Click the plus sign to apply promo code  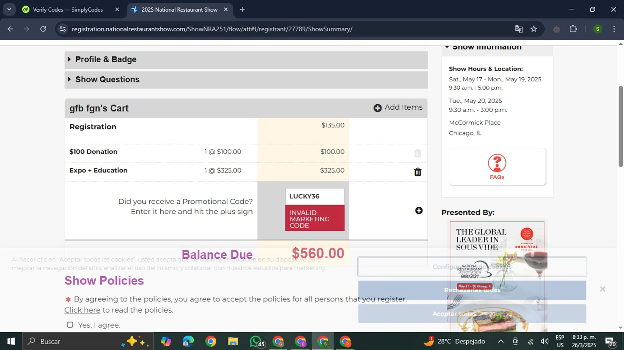pos(419,210)
